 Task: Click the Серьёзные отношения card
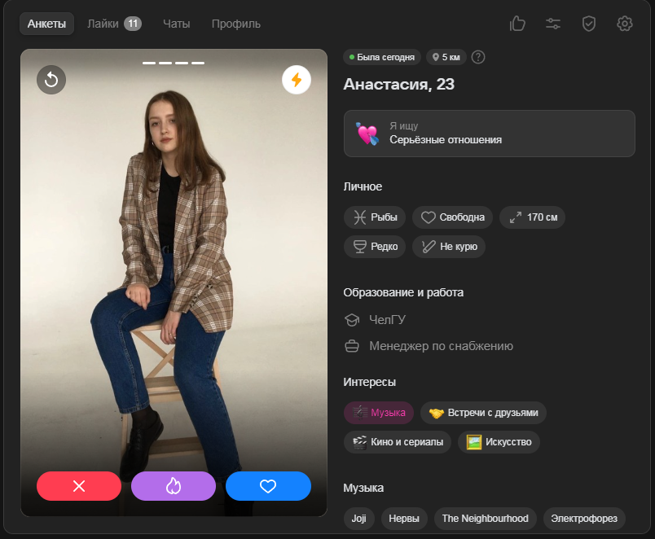tap(489, 134)
